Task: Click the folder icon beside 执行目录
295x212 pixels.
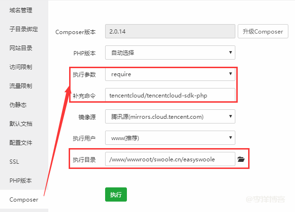Action: [x=241, y=159]
